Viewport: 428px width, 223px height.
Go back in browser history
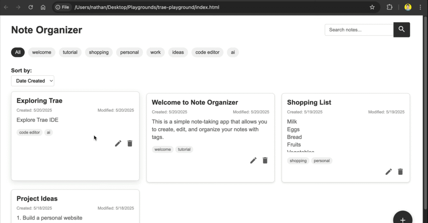click(x=6, y=8)
